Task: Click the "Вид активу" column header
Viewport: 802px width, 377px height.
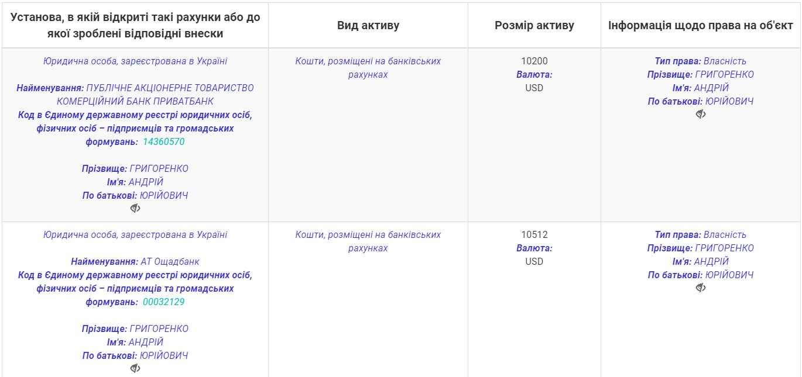Action: click(368, 25)
